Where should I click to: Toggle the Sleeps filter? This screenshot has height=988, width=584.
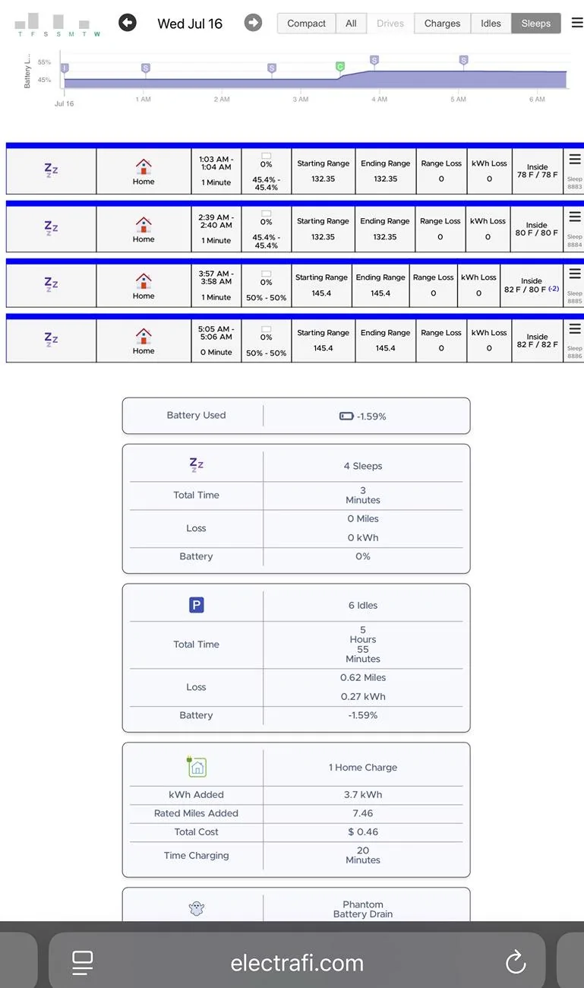click(536, 24)
